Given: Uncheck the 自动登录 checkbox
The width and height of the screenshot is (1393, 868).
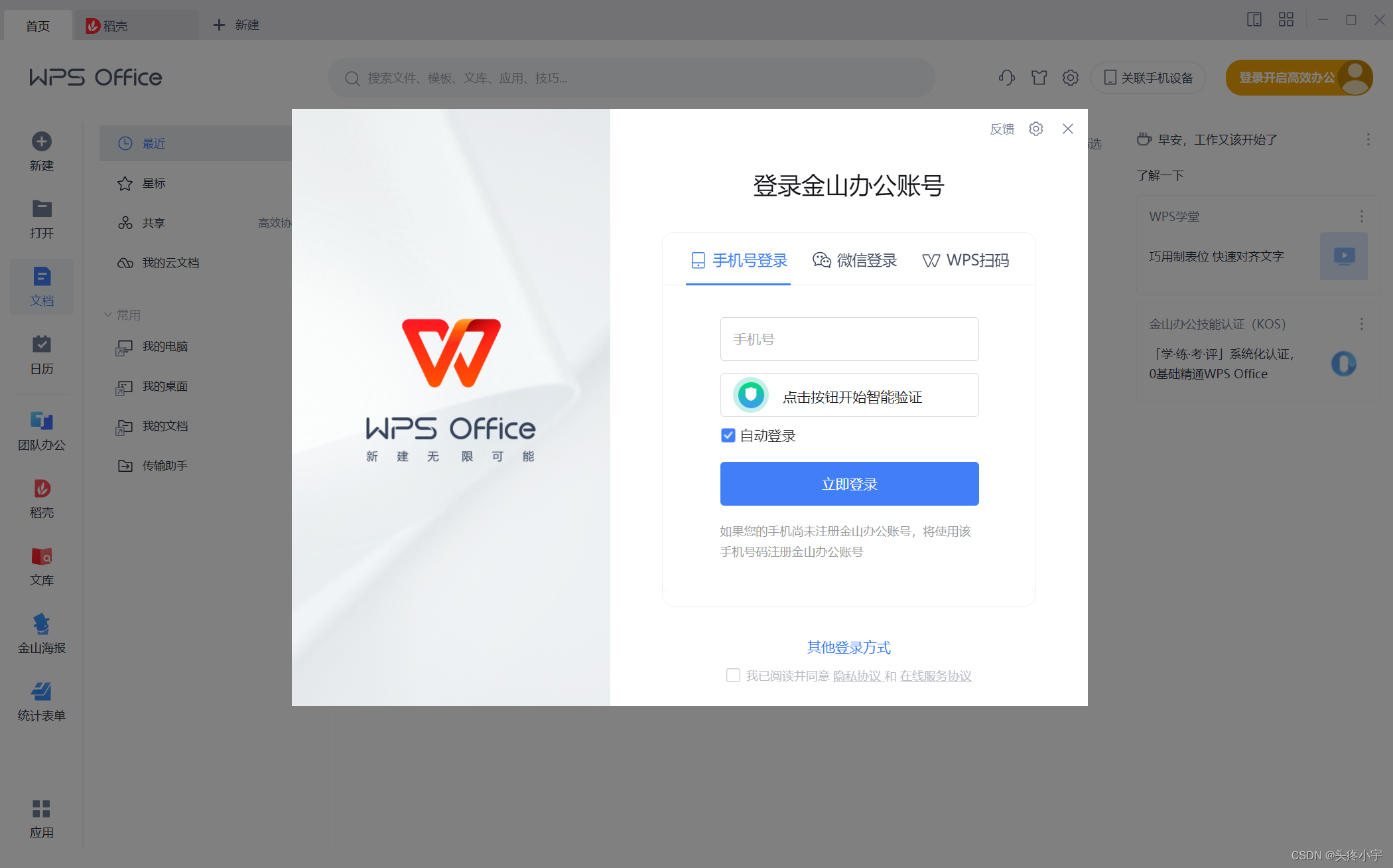Looking at the screenshot, I should pyautogui.click(x=728, y=435).
